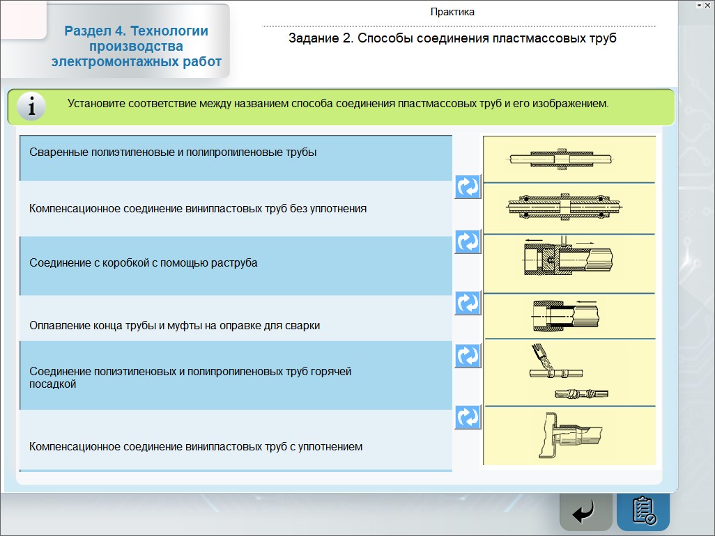
Task: Click 'Компенсационное соединение винипластовых труб с уплотнением'
Action: click(236, 446)
